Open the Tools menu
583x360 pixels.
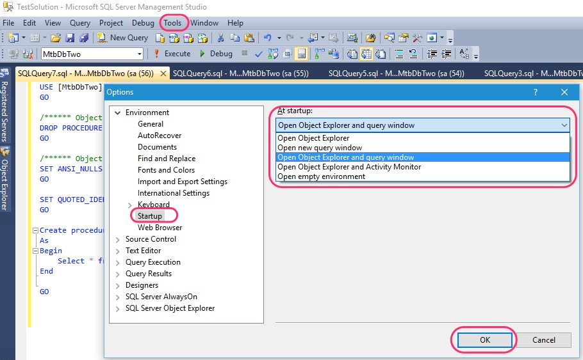click(x=172, y=23)
